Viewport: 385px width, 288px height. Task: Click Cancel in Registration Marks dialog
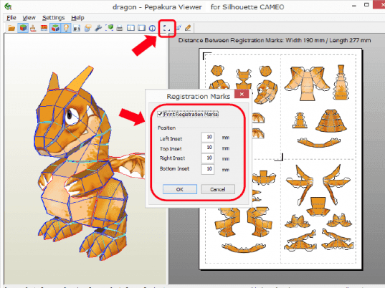218,189
